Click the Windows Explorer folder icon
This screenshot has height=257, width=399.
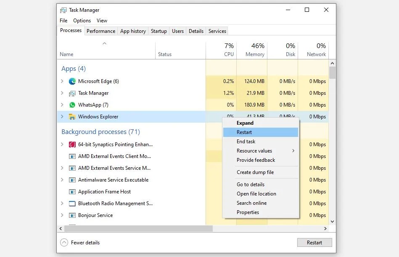[x=72, y=117]
